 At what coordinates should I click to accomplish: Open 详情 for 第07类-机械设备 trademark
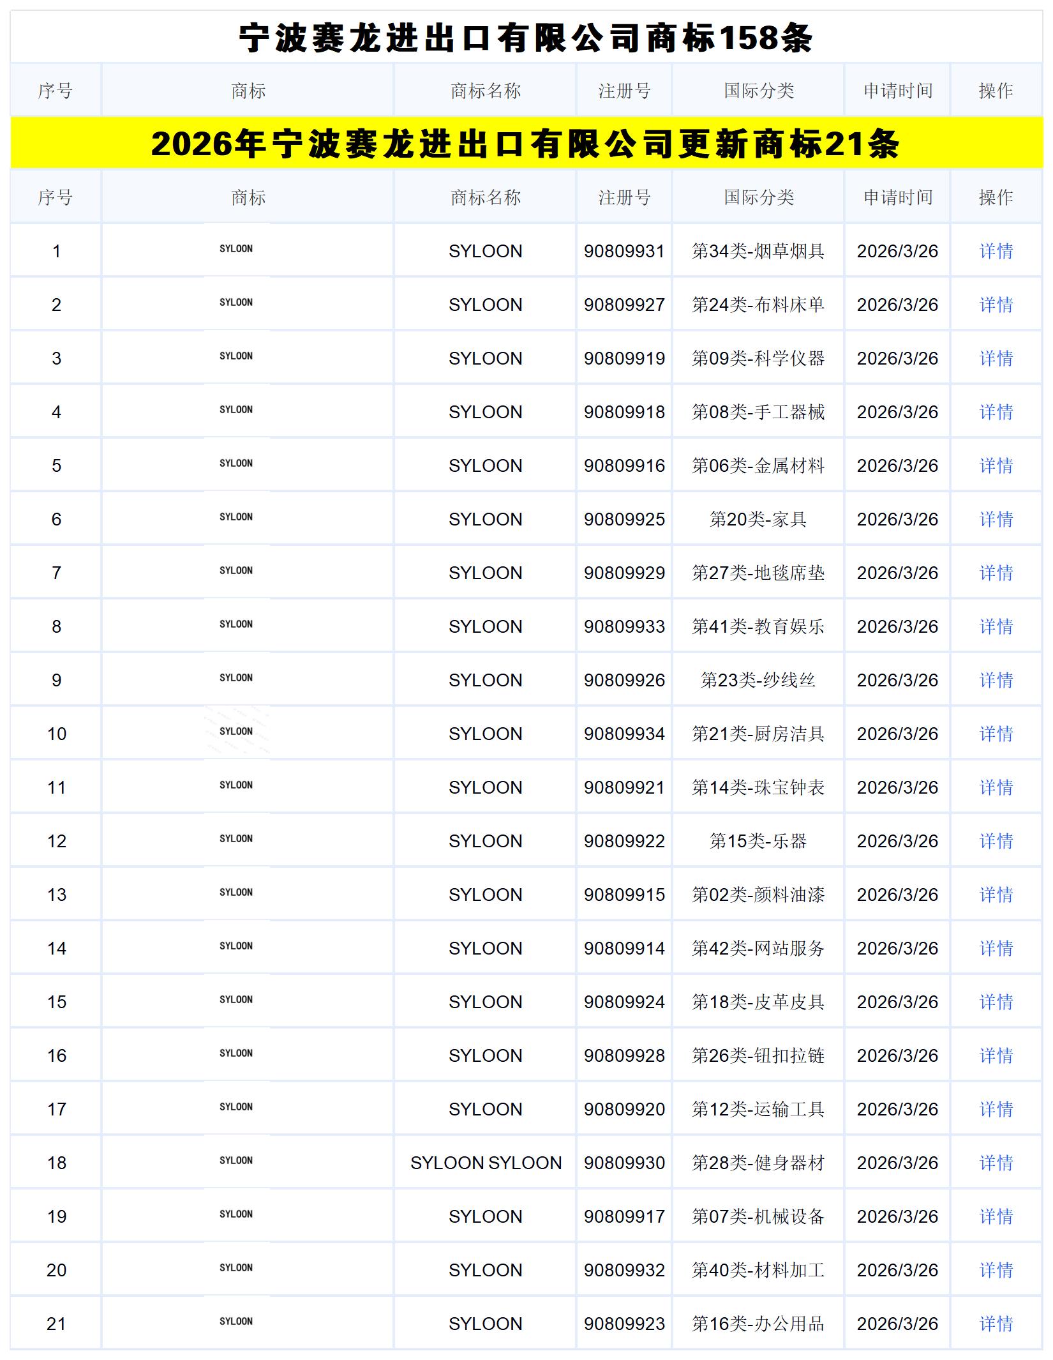click(x=996, y=1216)
